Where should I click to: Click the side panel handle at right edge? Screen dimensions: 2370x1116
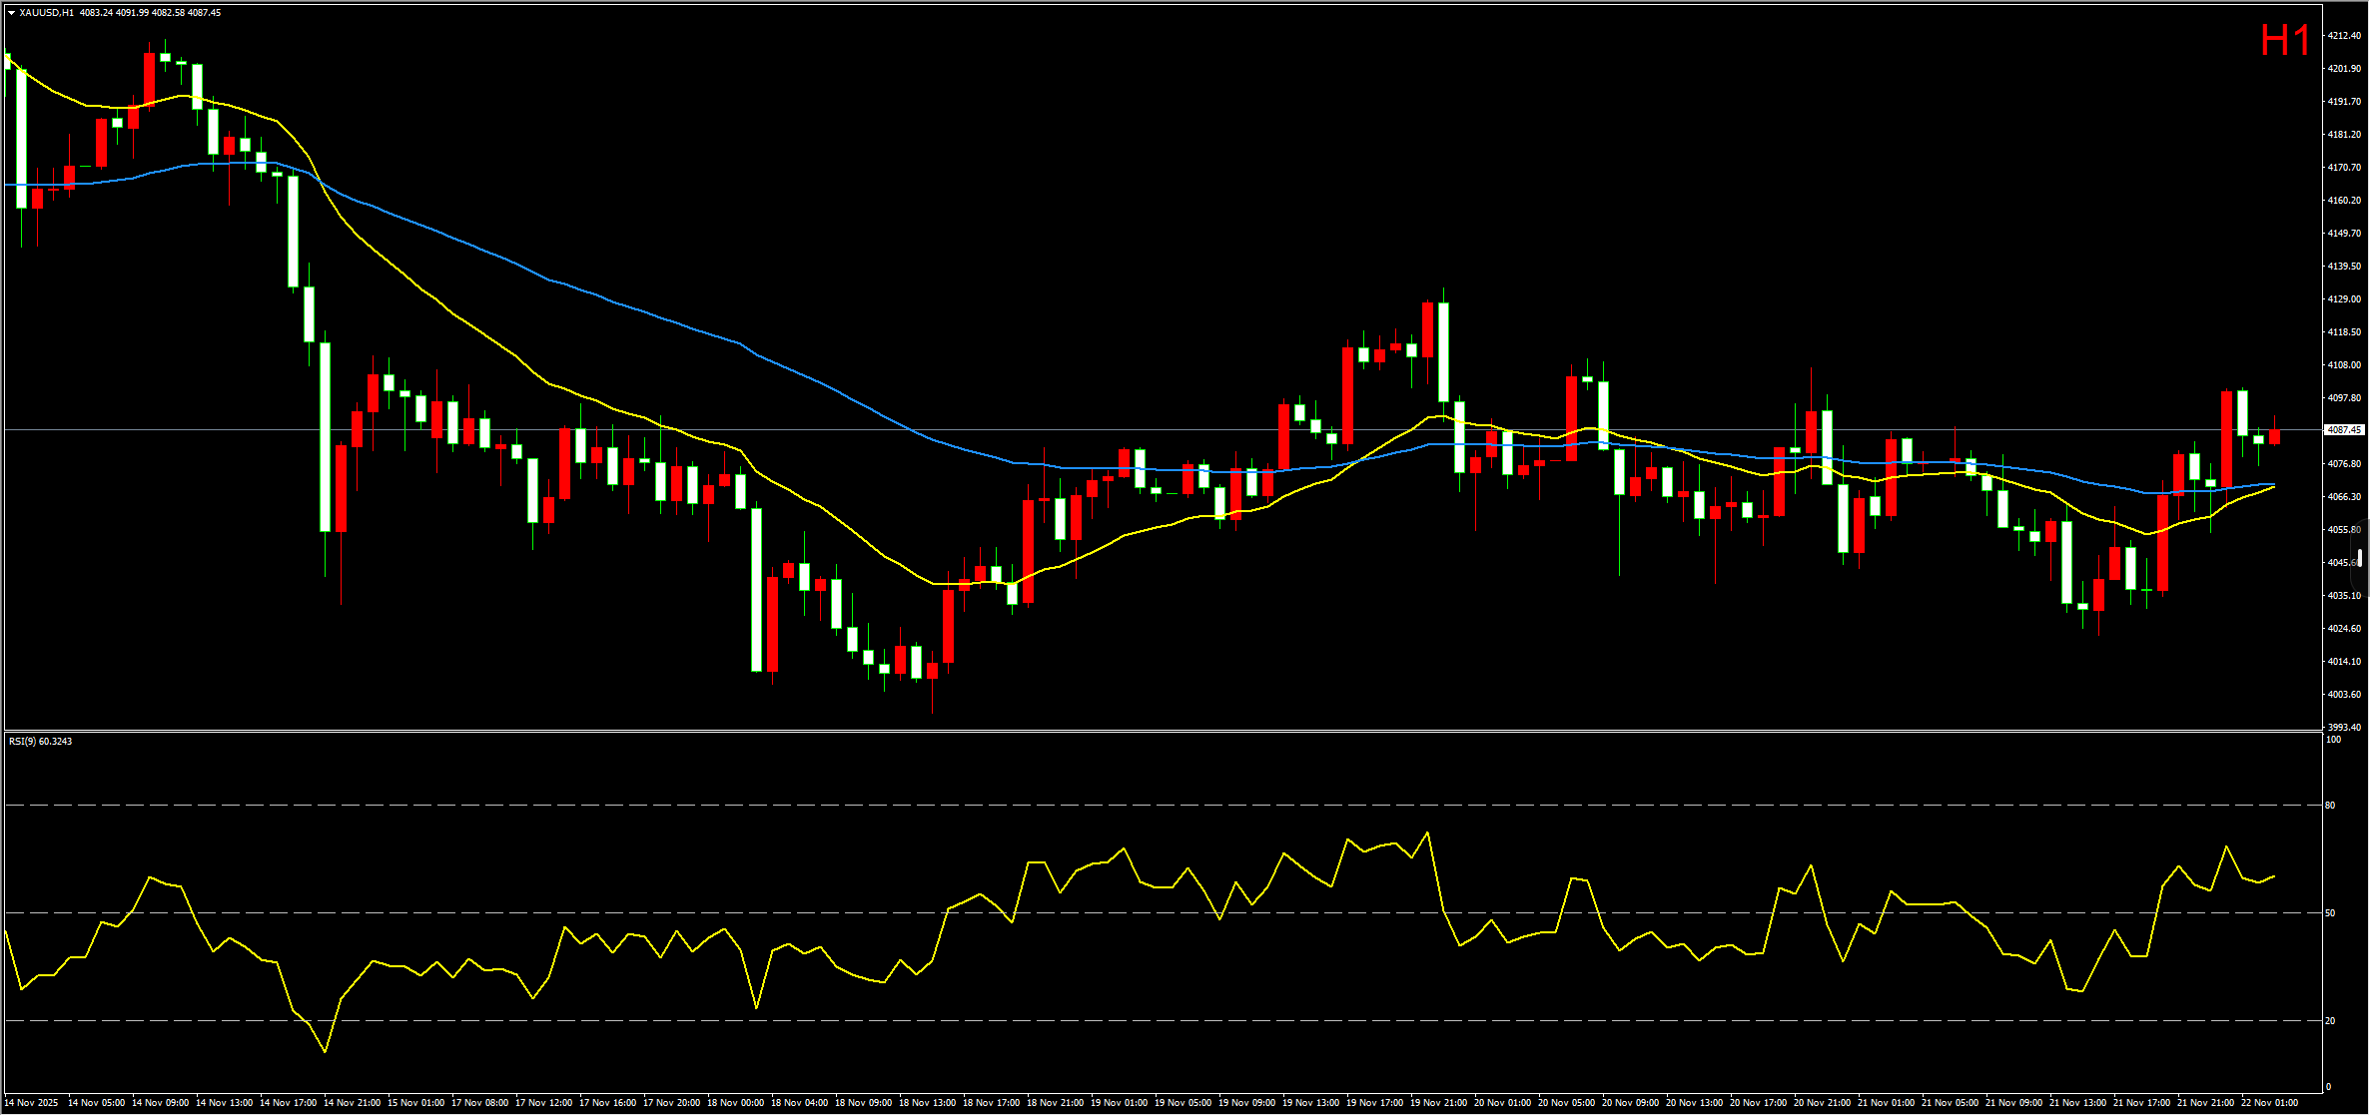(x=2361, y=558)
